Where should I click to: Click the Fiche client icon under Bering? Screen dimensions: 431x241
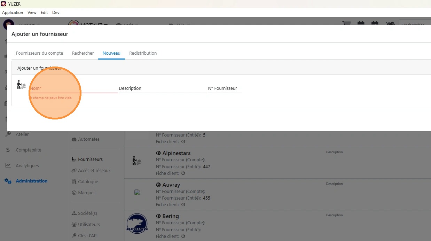[x=183, y=236]
